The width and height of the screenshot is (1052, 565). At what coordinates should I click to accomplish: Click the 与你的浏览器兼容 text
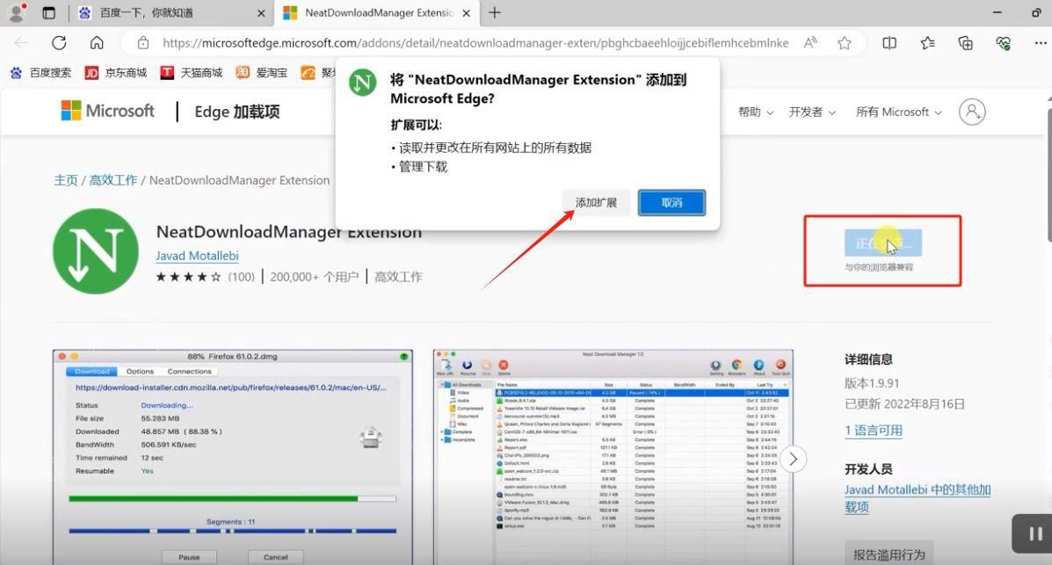879,267
